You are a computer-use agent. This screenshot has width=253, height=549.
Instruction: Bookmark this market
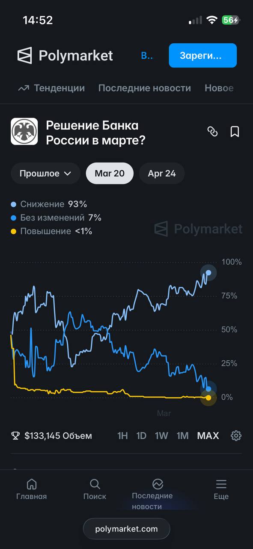coord(235,132)
